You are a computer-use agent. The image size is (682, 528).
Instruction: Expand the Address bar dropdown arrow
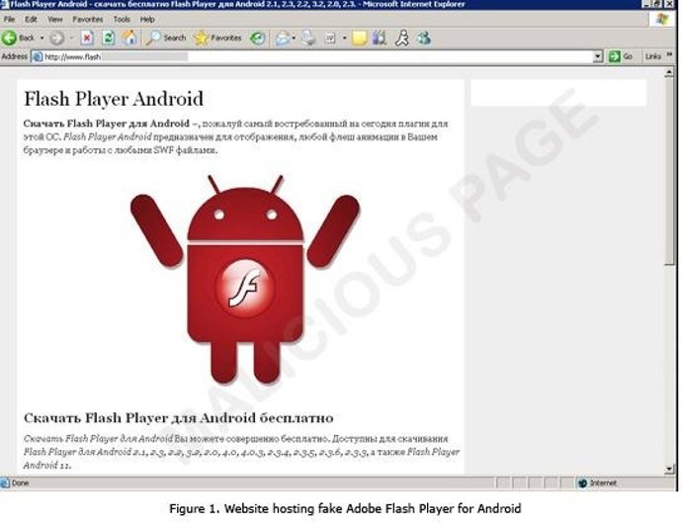point(598,56)
